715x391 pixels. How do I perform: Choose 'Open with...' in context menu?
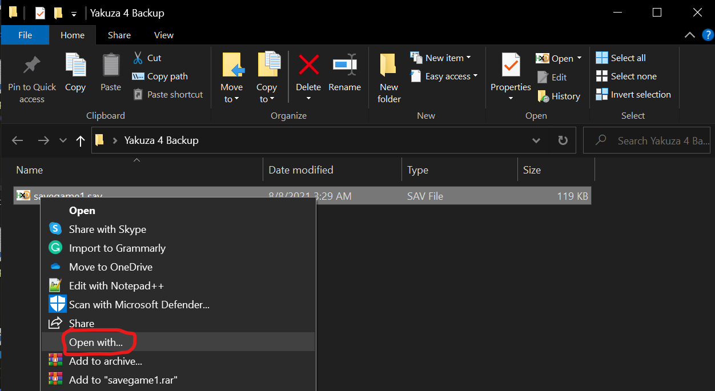(96, 342)
